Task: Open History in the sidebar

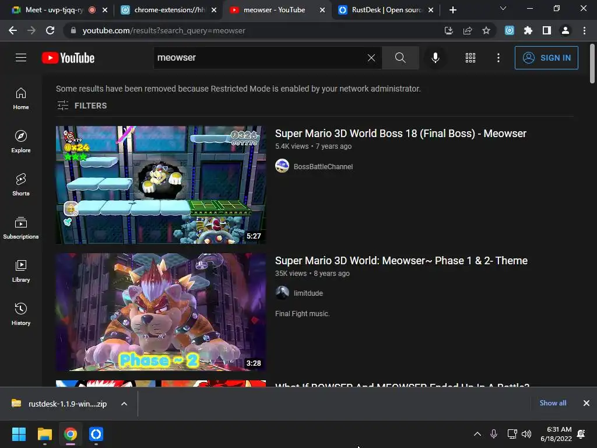Action: pyautogui.click(x=21, y=314)
